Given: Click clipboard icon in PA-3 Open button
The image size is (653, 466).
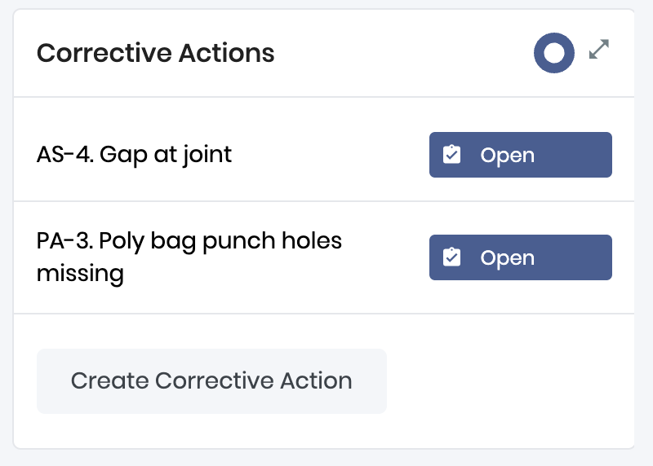Looking at the screenshot, I should 451,257.
